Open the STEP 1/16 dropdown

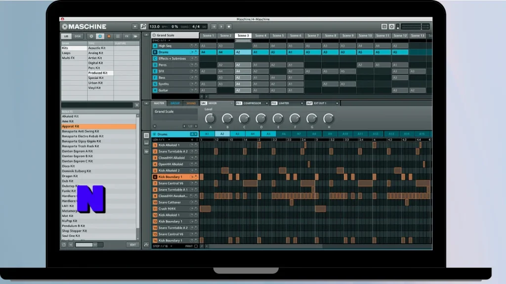[x=171, y=247]
